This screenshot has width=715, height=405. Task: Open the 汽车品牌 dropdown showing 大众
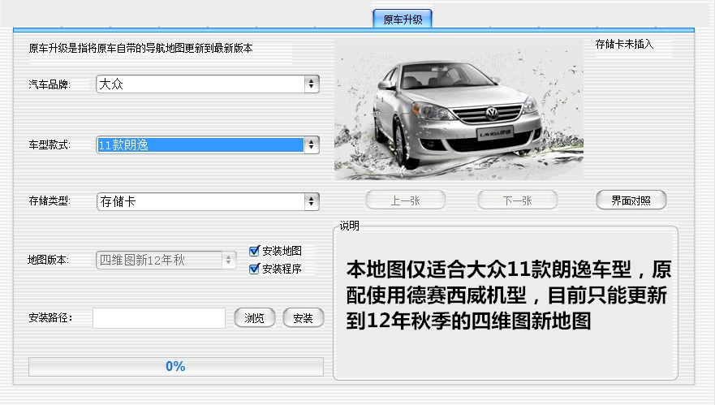(x=208, y=84)
